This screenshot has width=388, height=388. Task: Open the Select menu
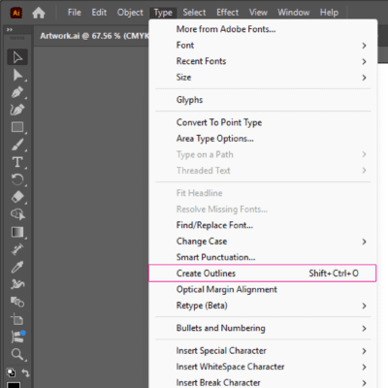pos(194,13)
